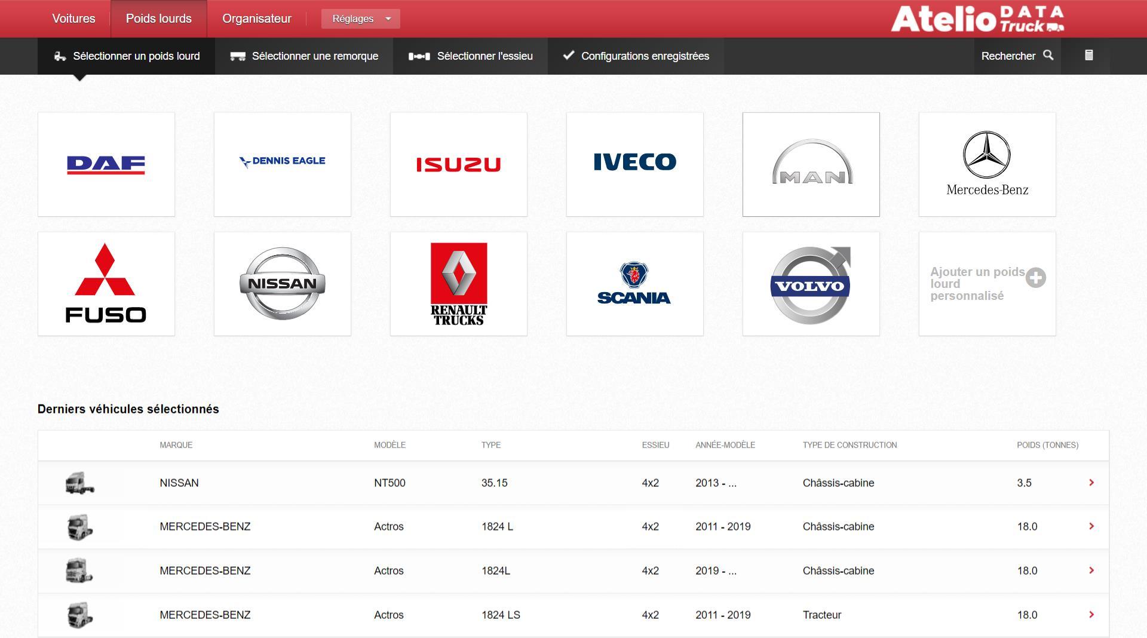Open the Actros 1824 L row arrow

(1091, 526)
